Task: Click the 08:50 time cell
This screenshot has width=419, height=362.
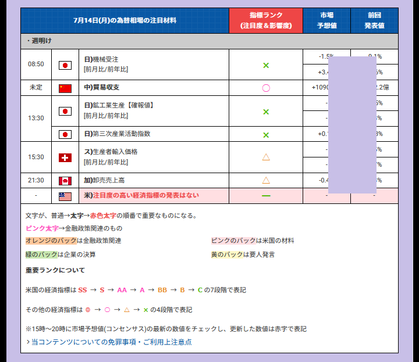Action: [36, 64]
